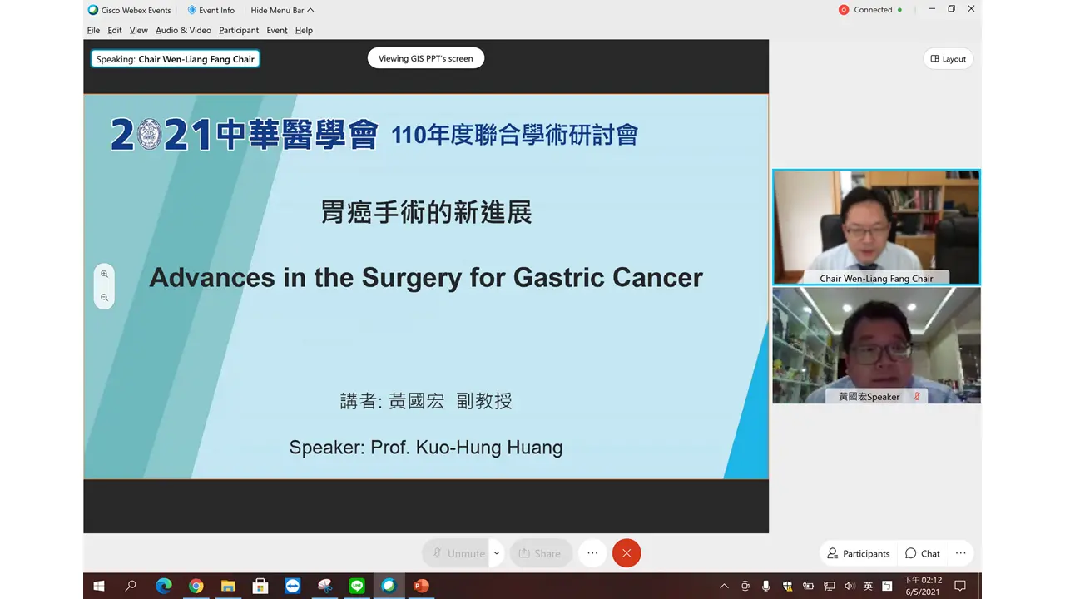Open more options ellipsis in center controls
Viewport: 1065px width, 599px height.
592,553
